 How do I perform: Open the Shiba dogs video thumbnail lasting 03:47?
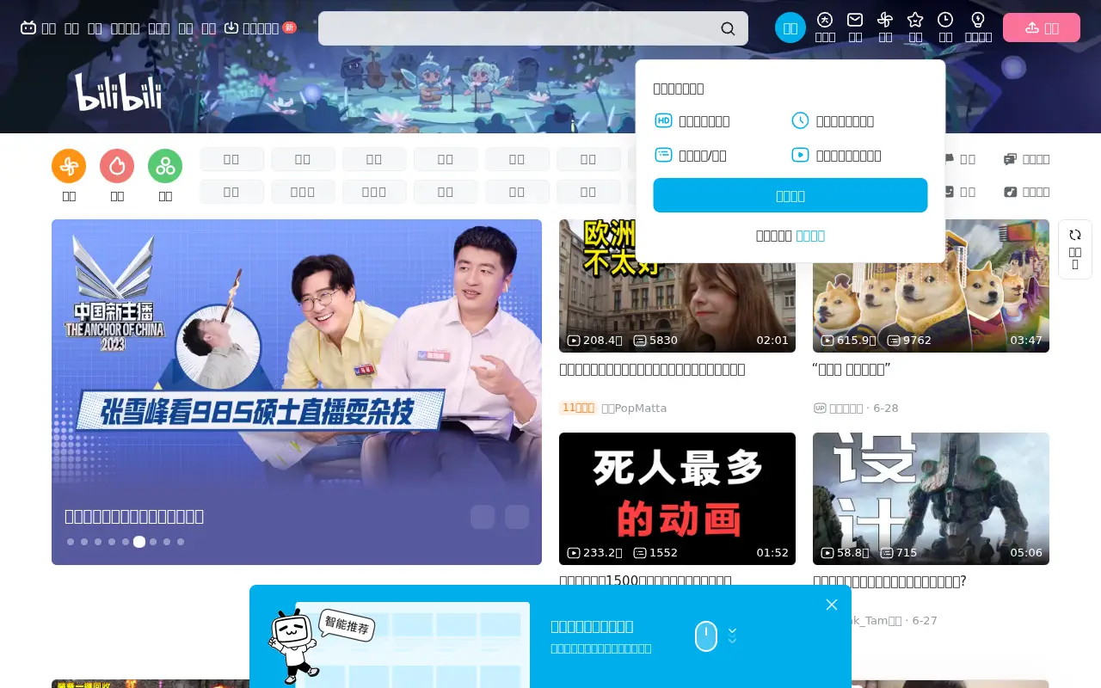click(x=931, y=286)
